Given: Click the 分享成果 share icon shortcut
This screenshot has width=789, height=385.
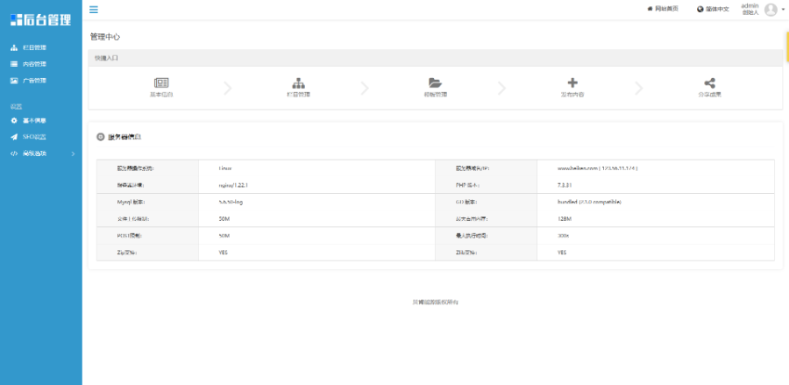Looking at the screenshot, I should click(709, 83).
